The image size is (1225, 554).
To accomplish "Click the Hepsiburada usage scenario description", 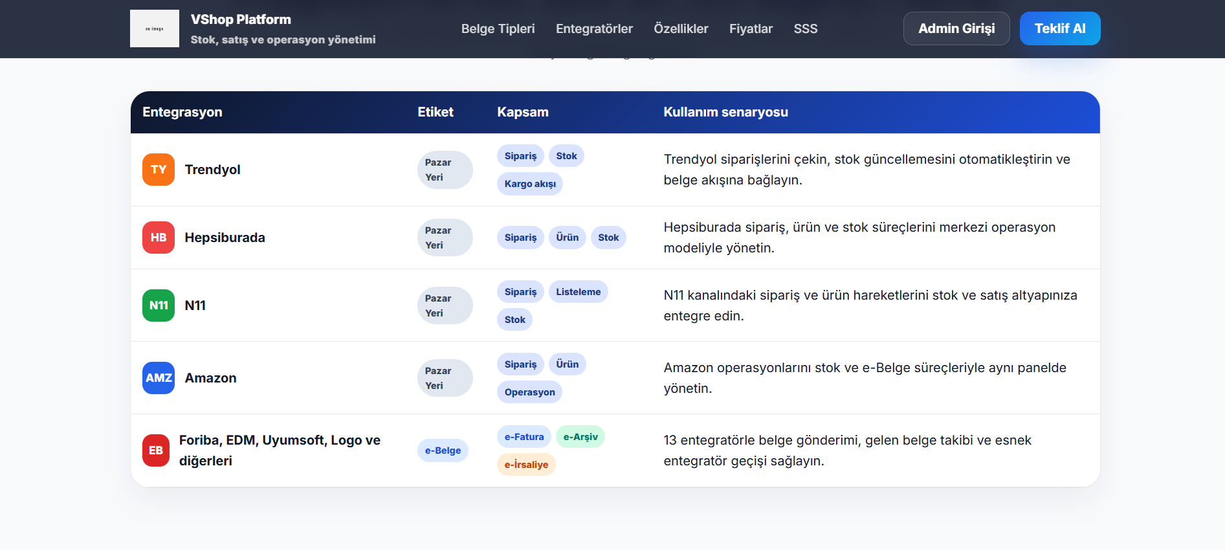I will coord(859,238).
